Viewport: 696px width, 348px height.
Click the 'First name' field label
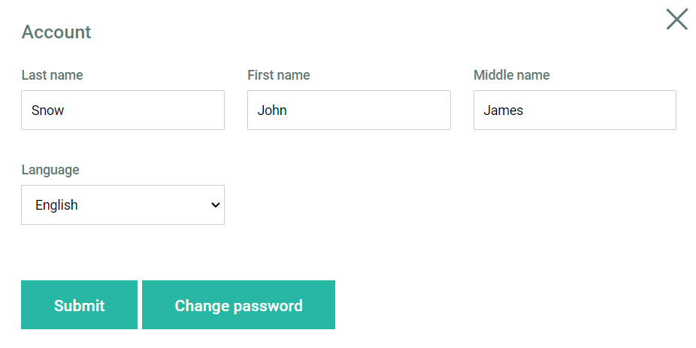(x=278, y=75)
